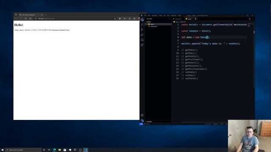Click line 7 mainDiv.append code
Image resolution: width=271 pixels, height=152 pixels.
[x=211, y=43]
